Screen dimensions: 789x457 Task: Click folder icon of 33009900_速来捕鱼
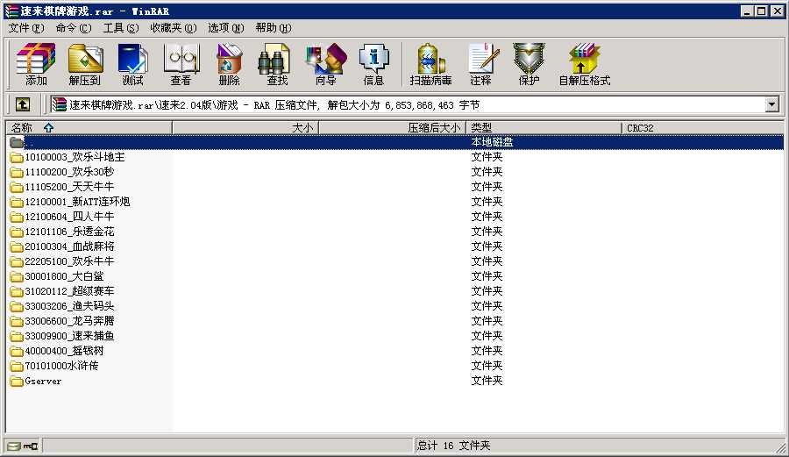(17, 337)
